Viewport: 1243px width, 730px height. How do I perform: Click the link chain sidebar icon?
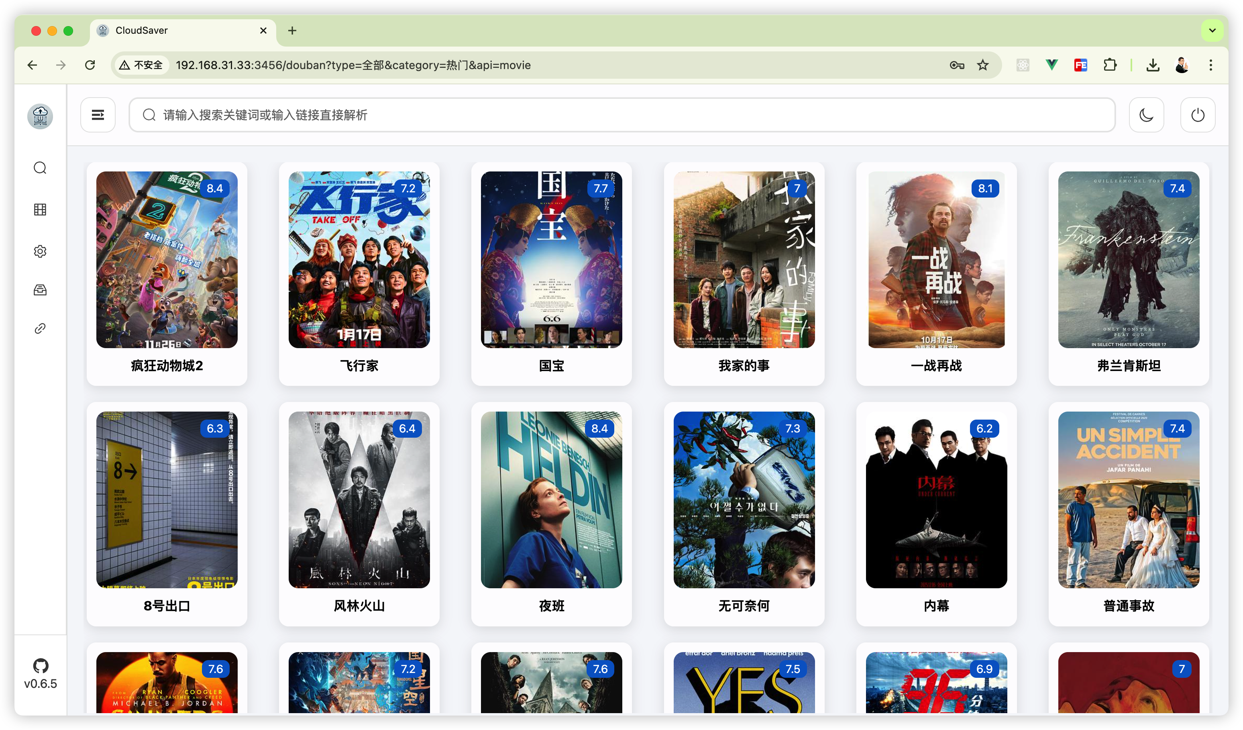click(40, 328)
